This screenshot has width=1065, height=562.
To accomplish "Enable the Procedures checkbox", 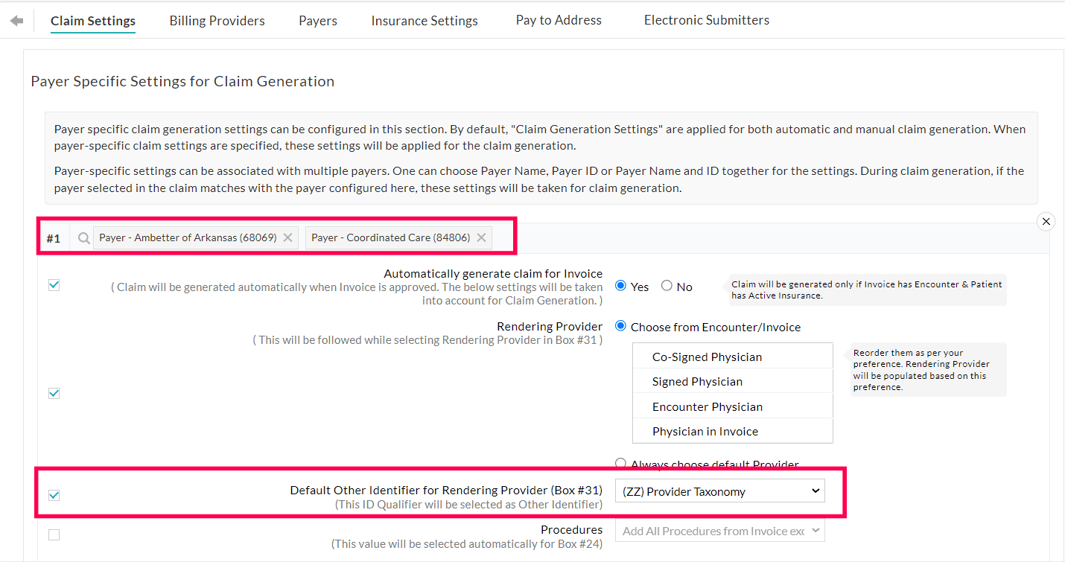I will pyautogui.click(x=54, y=534).
